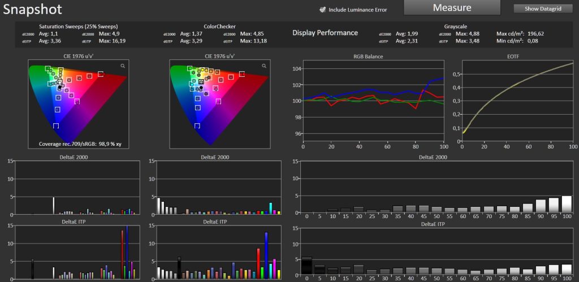Image resolution: width=579 pixels, height=282 pixels.
Task: Select Saturation Sweeps (25% Sweeps) heading
Action: (x=78, y=27)
